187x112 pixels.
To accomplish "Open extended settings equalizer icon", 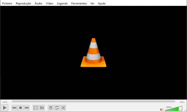I will pyautogui.click(x=42, y=108).
